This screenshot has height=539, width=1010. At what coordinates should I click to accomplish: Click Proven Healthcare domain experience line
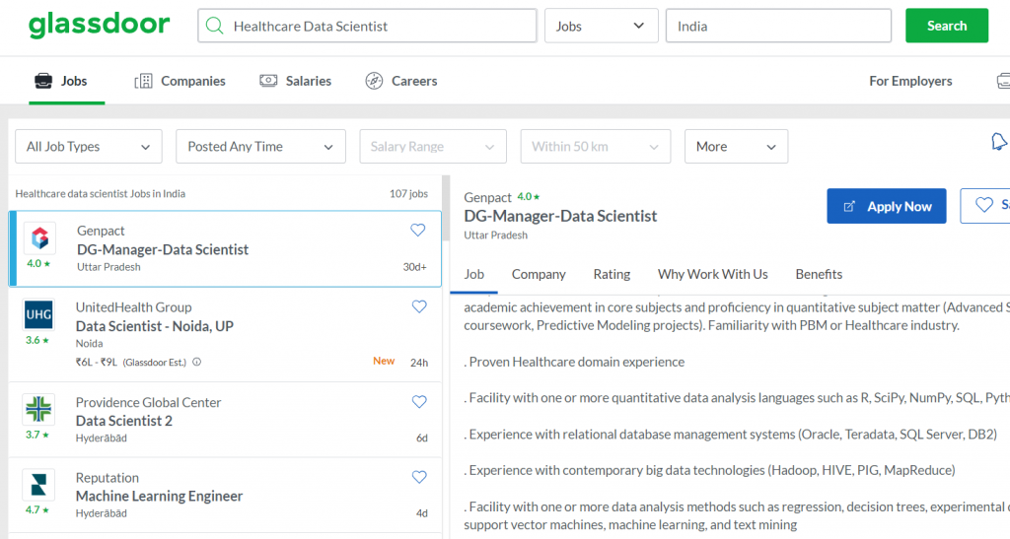click(x=574, y=362)
